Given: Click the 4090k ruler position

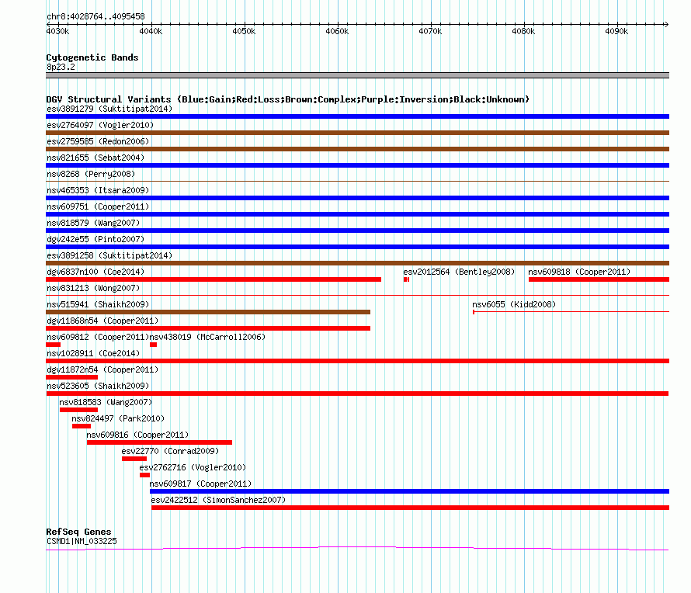Looking at the screenshot, I should click(616, 31).
